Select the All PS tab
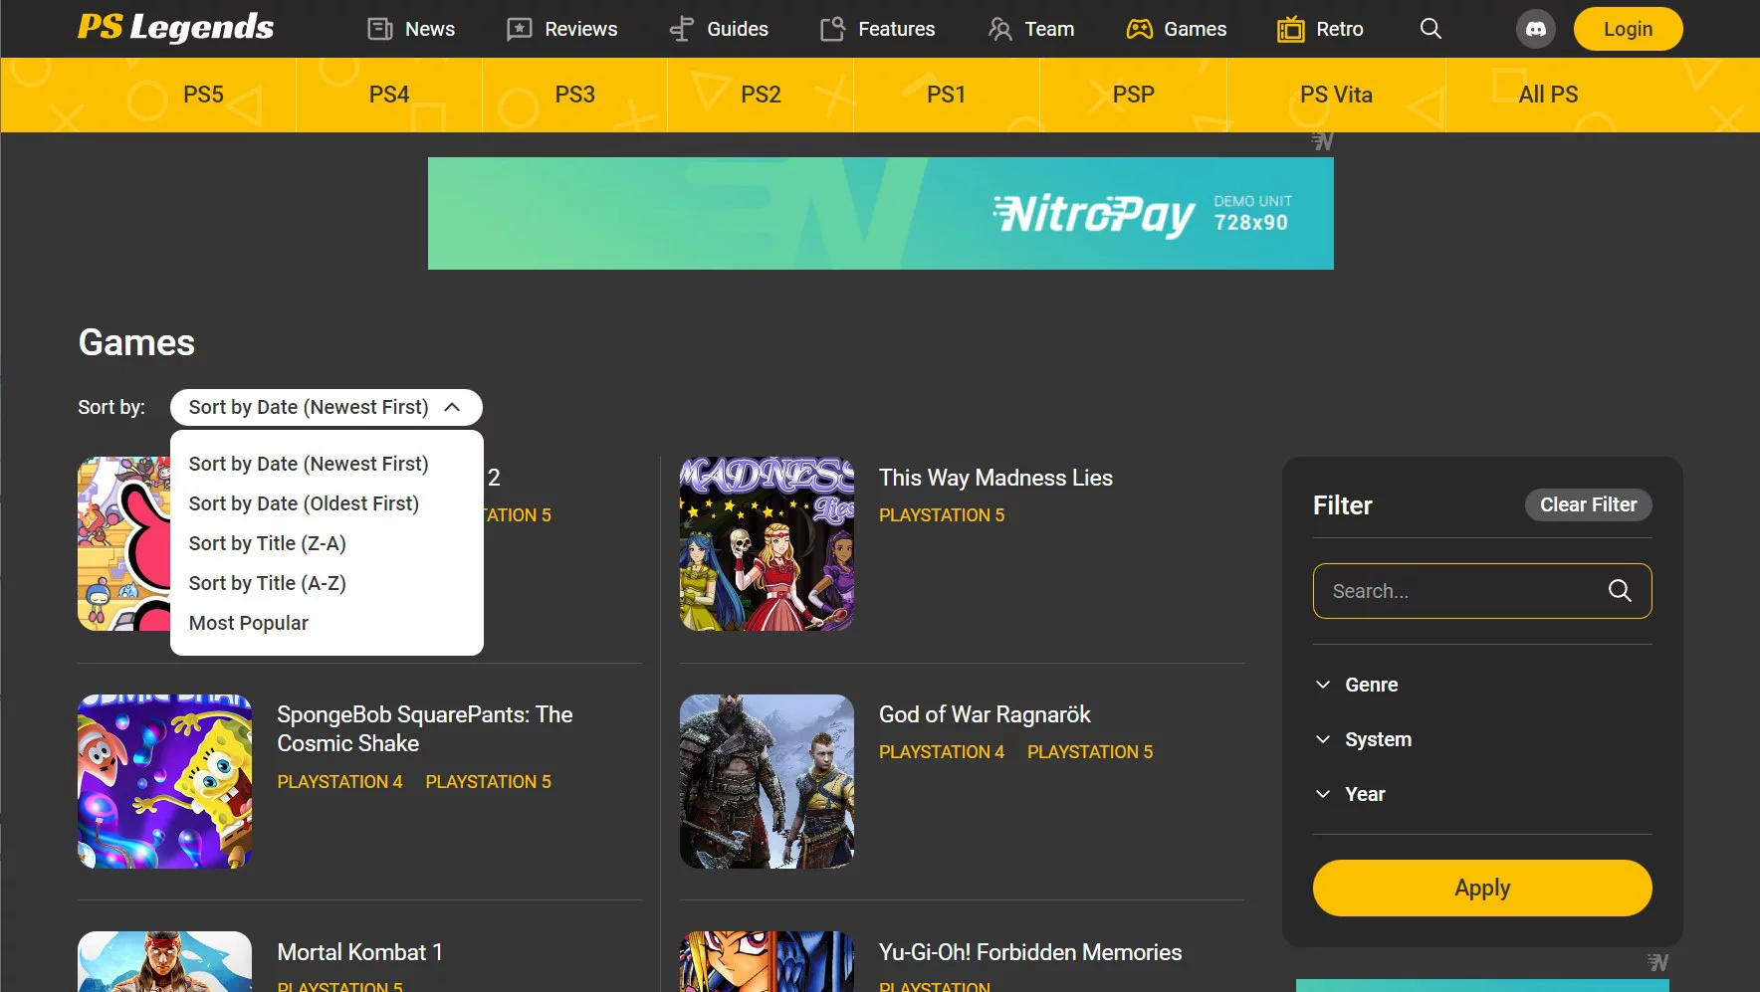Viewport: 1760px width, 992px height. pos(1548,95)
